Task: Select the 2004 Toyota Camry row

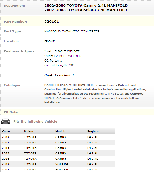Action: 58,148
